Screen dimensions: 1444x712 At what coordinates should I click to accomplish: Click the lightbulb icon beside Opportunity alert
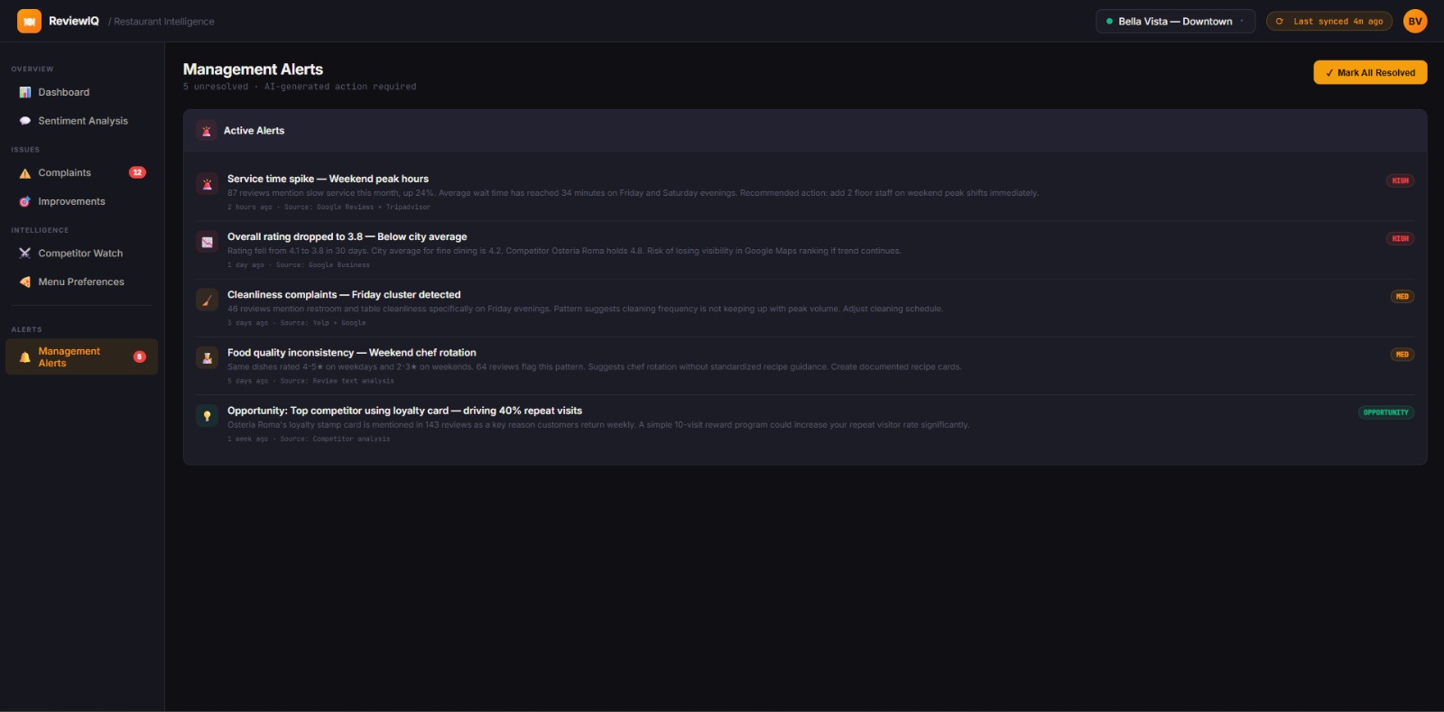pos(208,416)
